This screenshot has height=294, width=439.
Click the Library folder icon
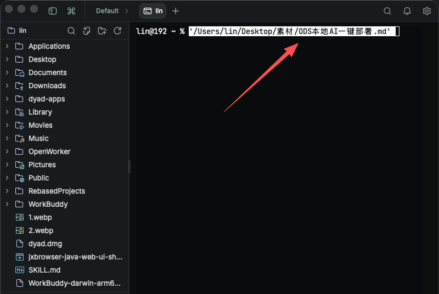[20, 112]
